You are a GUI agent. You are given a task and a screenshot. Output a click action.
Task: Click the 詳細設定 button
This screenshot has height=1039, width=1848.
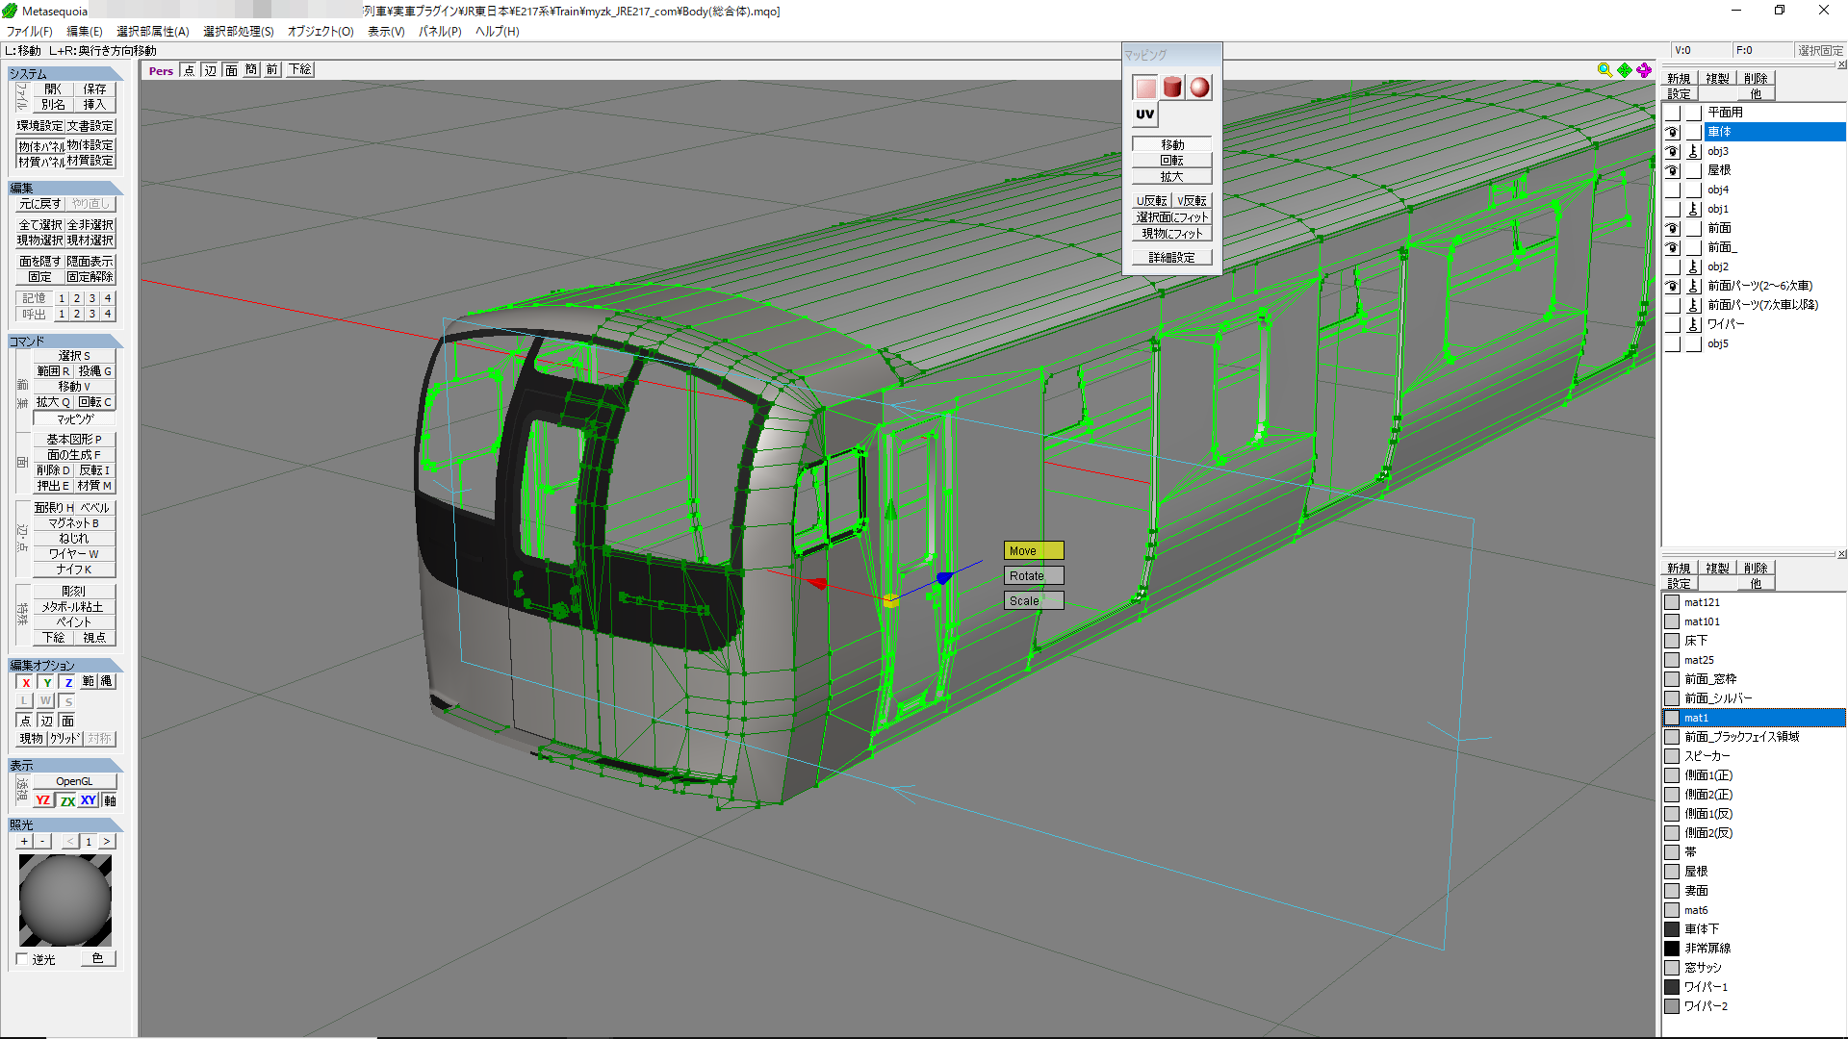click(x=1171, y=258)
